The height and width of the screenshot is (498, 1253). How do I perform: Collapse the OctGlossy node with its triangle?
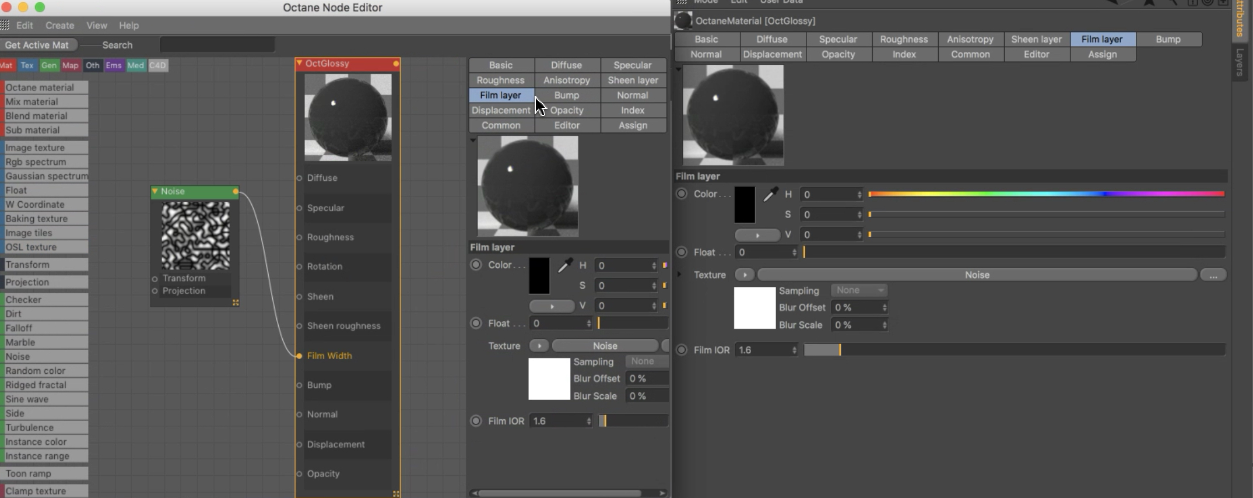tap(300, 63)
